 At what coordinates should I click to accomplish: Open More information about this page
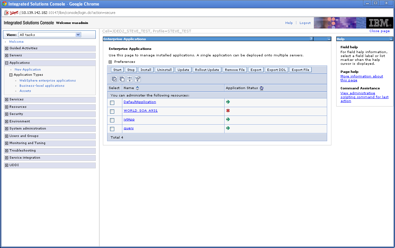click(362, 78)
